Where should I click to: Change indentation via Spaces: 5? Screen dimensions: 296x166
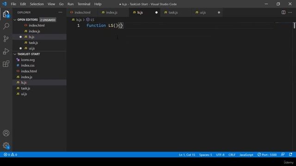[205, 155]
